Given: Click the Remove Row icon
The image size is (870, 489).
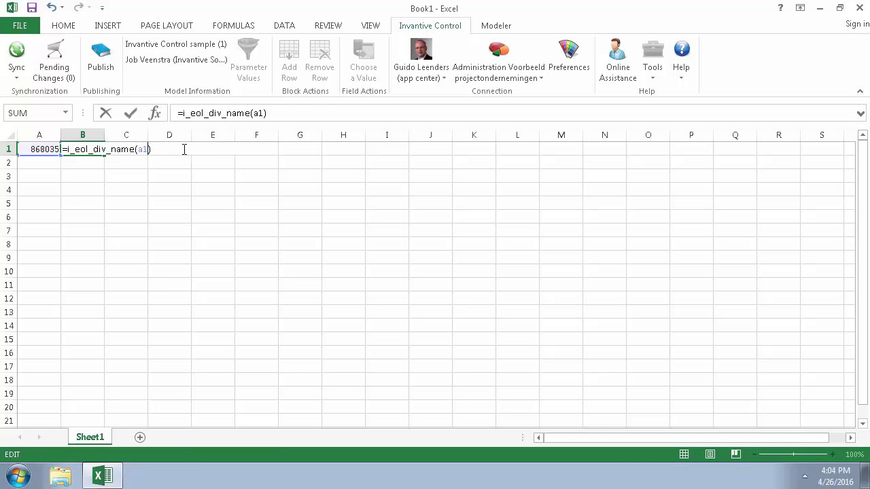Looking at the screenshot, I should point(319,50).
